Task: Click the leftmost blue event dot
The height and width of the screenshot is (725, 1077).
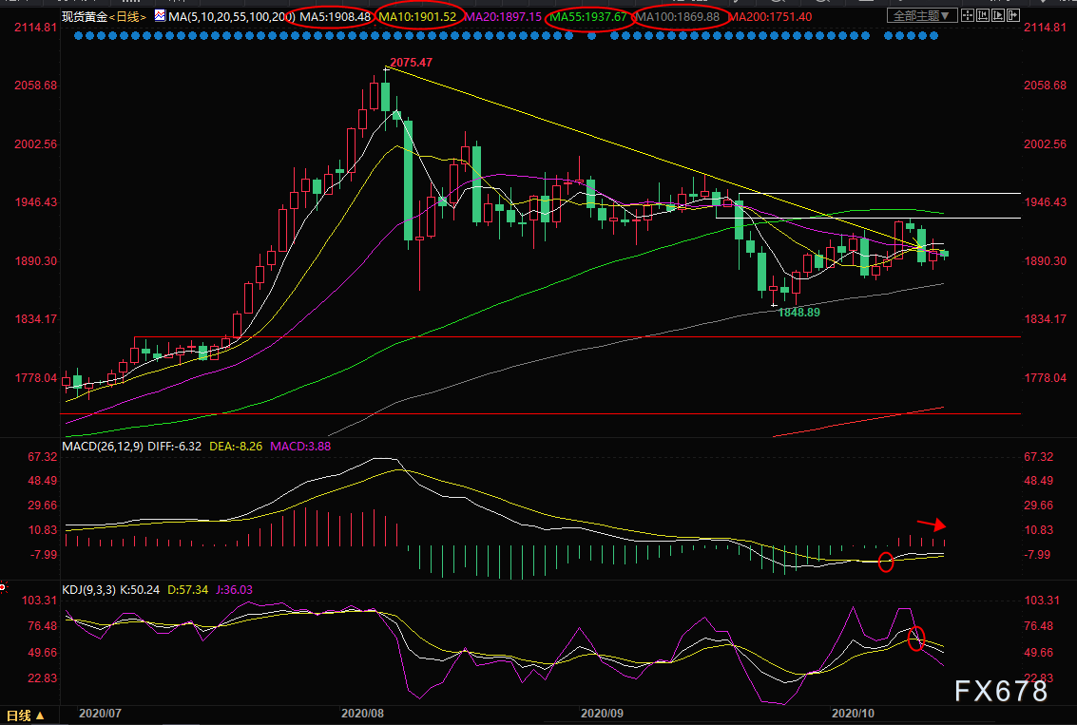Action: click(x=78, y=36)
